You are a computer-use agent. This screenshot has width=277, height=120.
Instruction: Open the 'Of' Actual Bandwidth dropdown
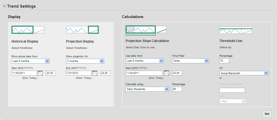[244, 73]
